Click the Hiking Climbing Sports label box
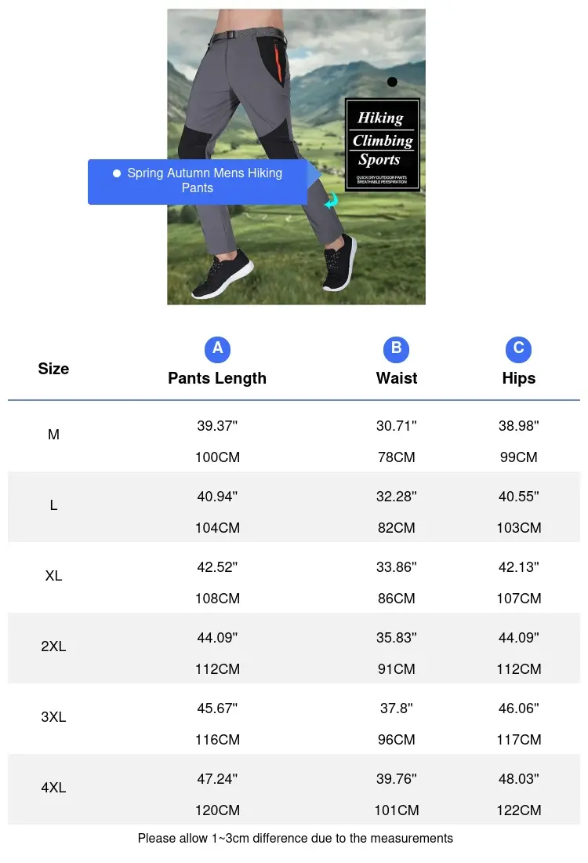 [383, 145]
